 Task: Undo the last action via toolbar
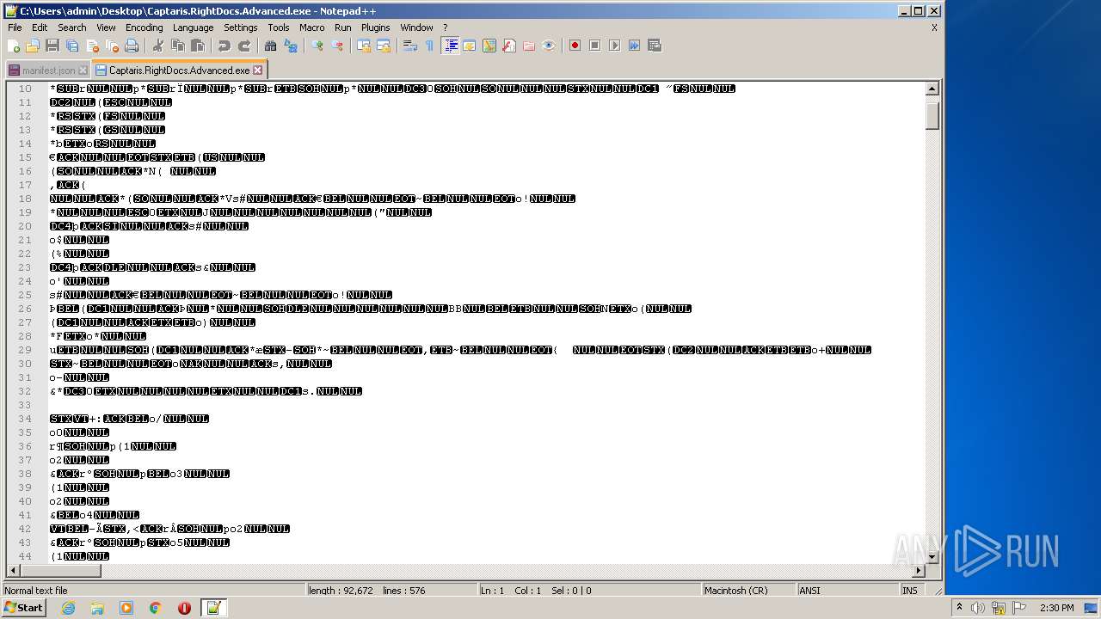[x=224, y=46]
